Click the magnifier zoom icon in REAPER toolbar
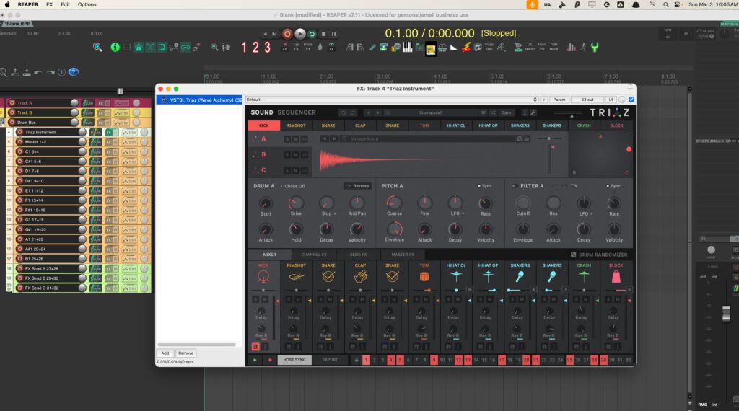Viewport: 739px width, 411px height. [97, 47]
